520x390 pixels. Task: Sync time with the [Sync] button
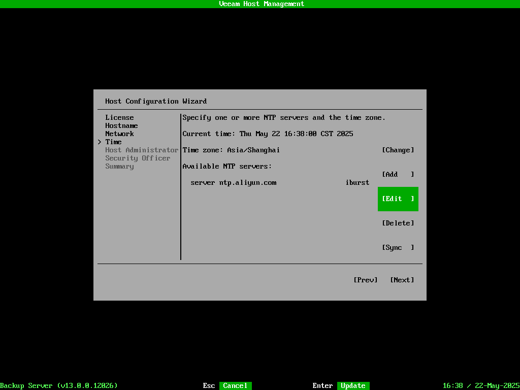(398, 247)
